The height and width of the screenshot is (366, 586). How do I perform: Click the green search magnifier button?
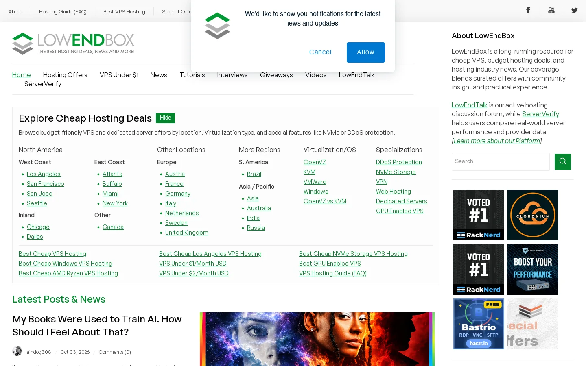pyautogui.click(x=563, y=162)
